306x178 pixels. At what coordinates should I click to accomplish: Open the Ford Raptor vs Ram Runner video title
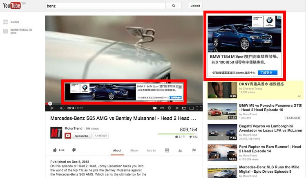coord(270,149)
